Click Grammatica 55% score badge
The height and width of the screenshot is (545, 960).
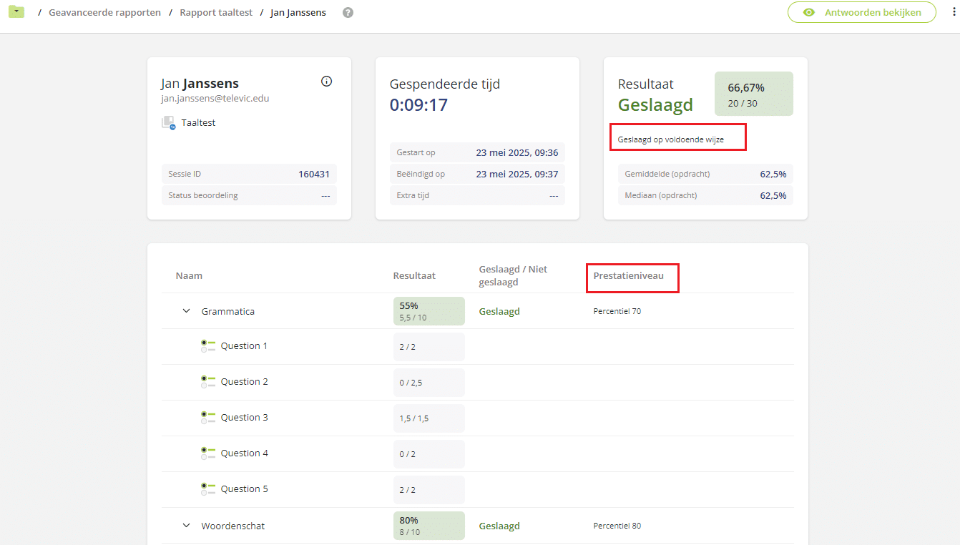[429, 311]
